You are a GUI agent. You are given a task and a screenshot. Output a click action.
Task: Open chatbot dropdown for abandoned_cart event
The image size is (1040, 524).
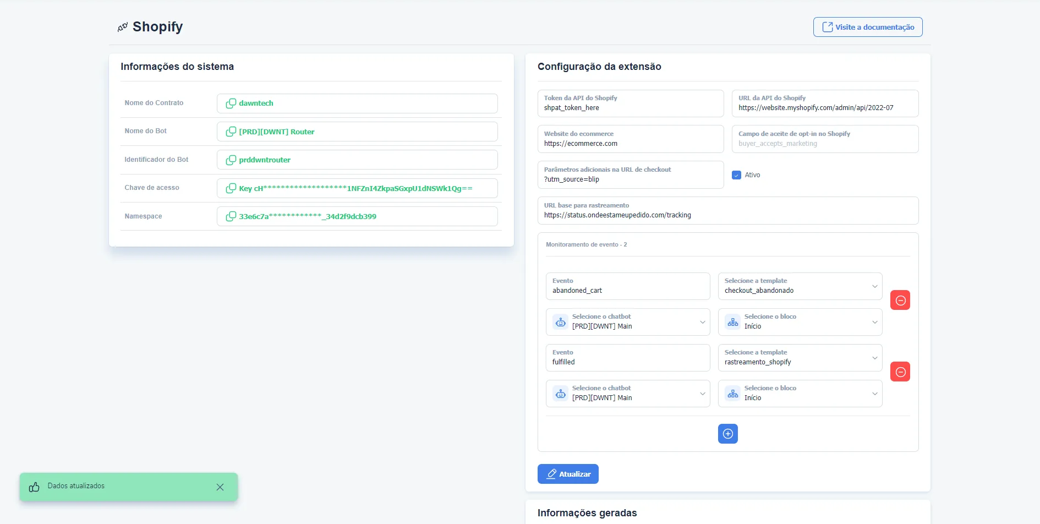click(x=628, y=322)
